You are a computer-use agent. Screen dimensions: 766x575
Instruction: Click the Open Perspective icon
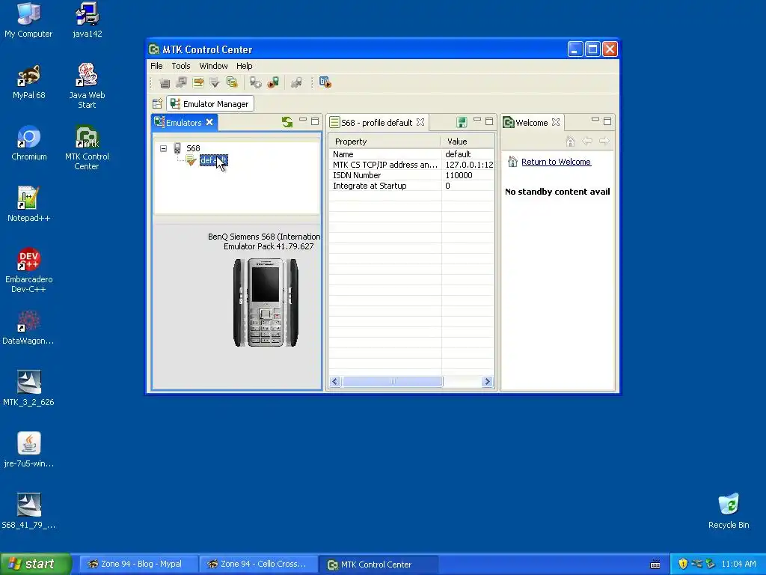(157, 103)
